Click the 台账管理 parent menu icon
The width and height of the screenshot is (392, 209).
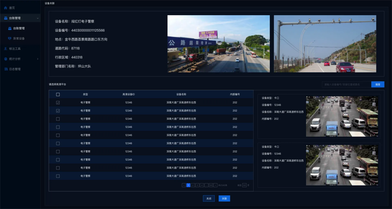click(x=5, y=18)
